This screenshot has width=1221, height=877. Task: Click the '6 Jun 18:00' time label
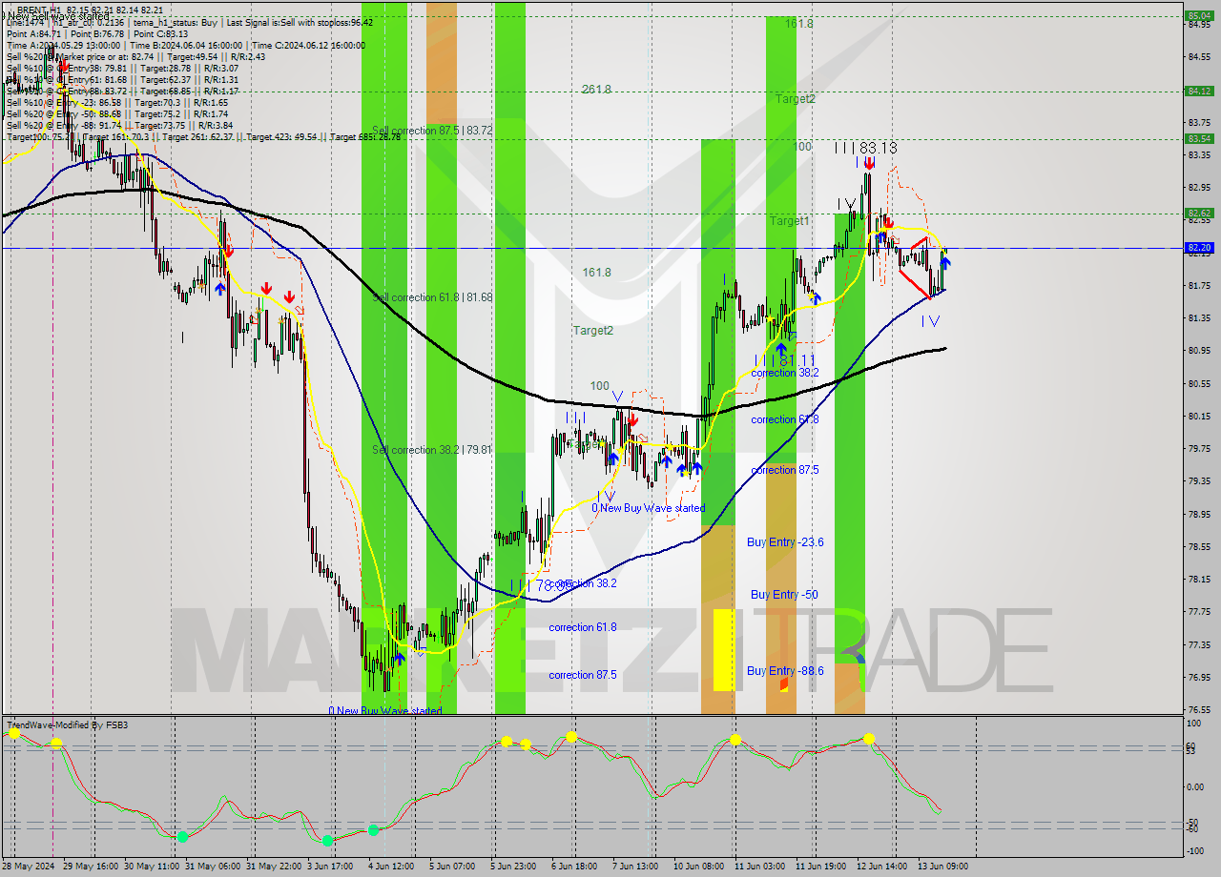[574, 867]
